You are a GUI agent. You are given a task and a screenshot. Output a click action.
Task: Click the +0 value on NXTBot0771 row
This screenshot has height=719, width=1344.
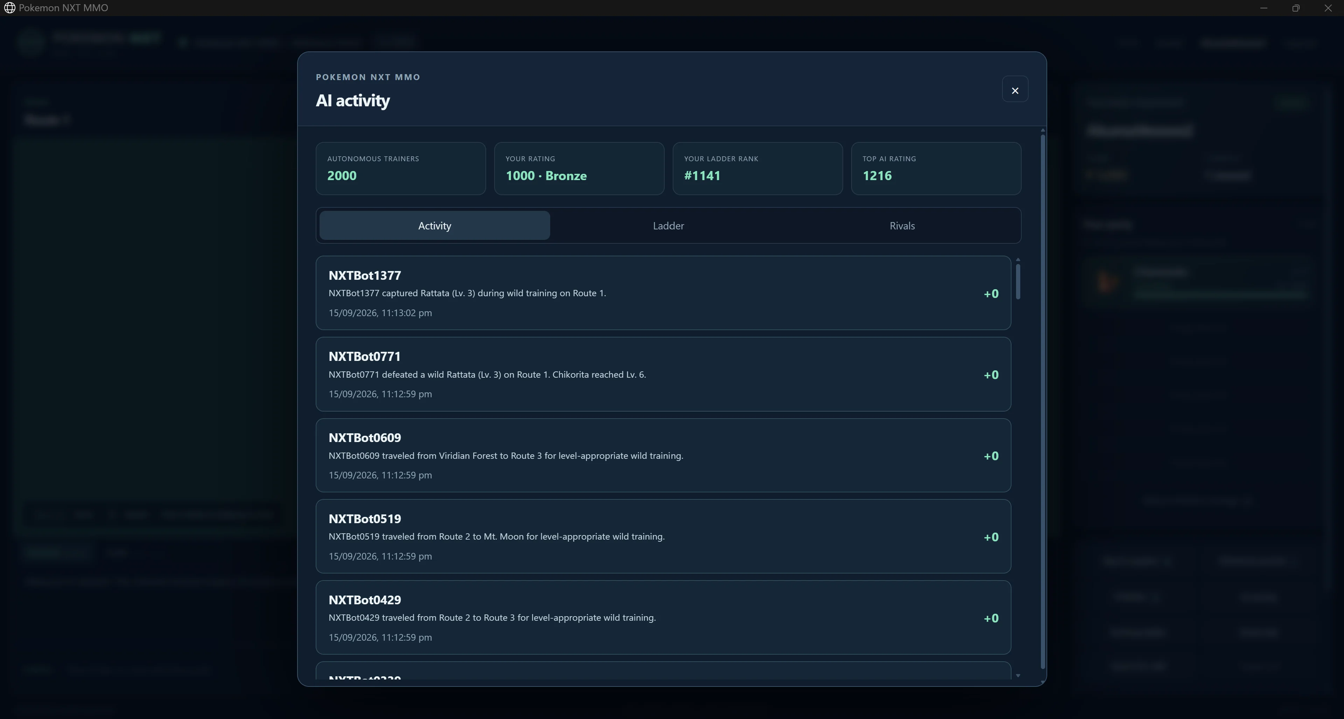(x=991, y=375)
